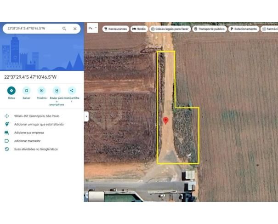Open Rotas directions button
The image size is (278, 224).
(x=11, y=91)
